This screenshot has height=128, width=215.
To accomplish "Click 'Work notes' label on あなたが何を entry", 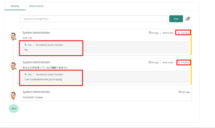I will 168,62.
